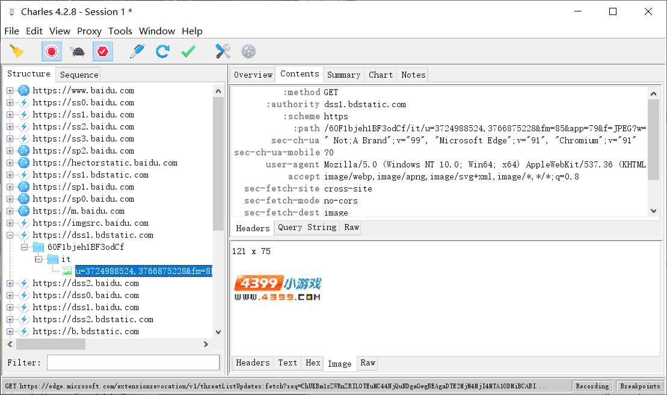
Task: Expand https://dss2.baidu.com node
Action: [x=10, y=284]
